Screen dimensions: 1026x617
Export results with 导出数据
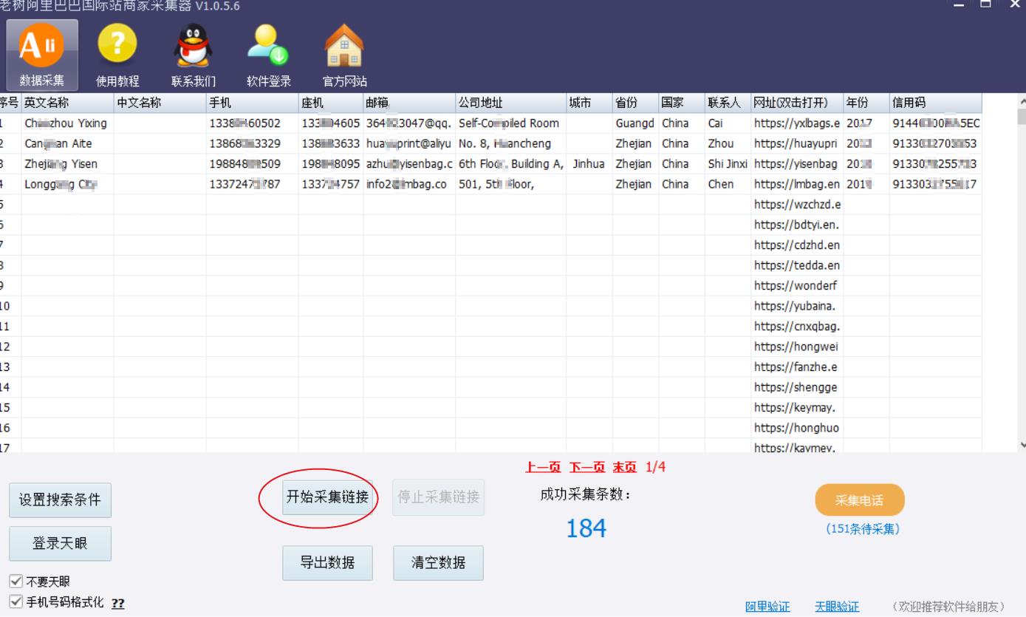point(327,563)
